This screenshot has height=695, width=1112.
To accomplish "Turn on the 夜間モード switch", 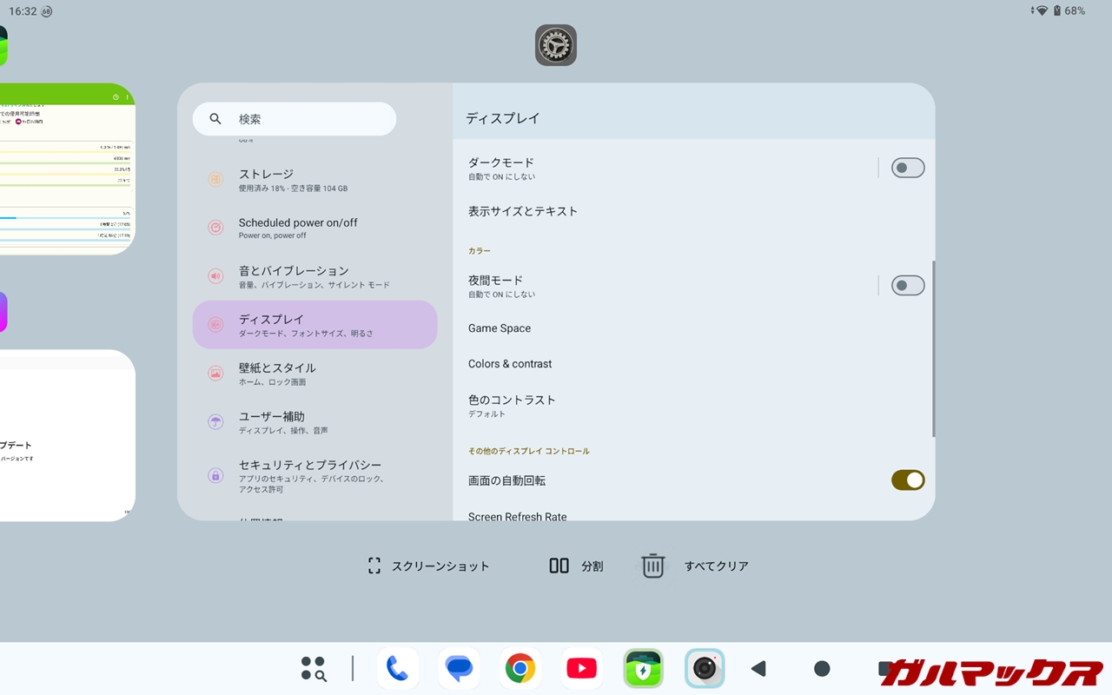I will click(907, 286).
